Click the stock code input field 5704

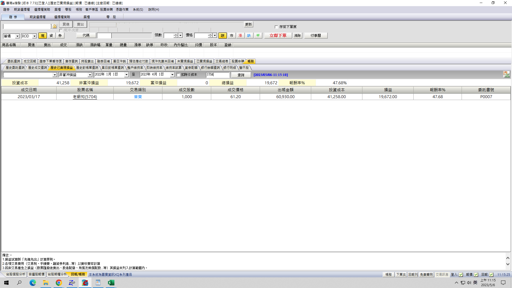[x=218, y=75]
